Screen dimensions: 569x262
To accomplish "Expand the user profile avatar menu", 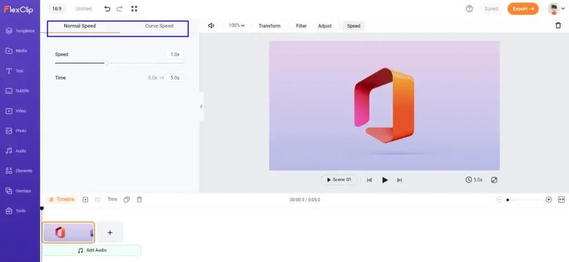I will (556, 9).
